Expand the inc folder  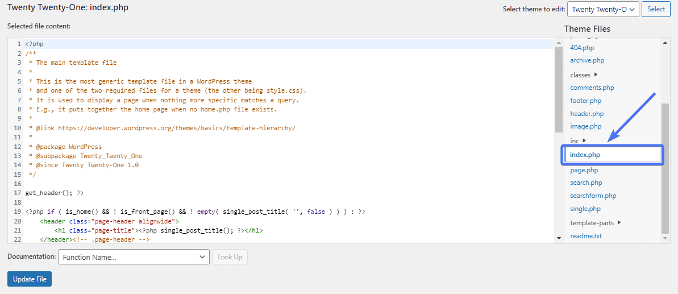578,140
